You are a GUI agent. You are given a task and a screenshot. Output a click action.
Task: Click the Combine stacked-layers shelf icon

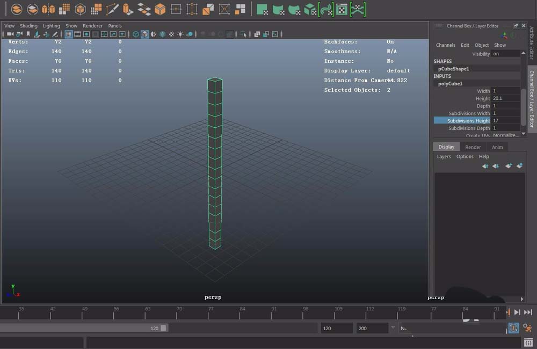tap(17, 9)
